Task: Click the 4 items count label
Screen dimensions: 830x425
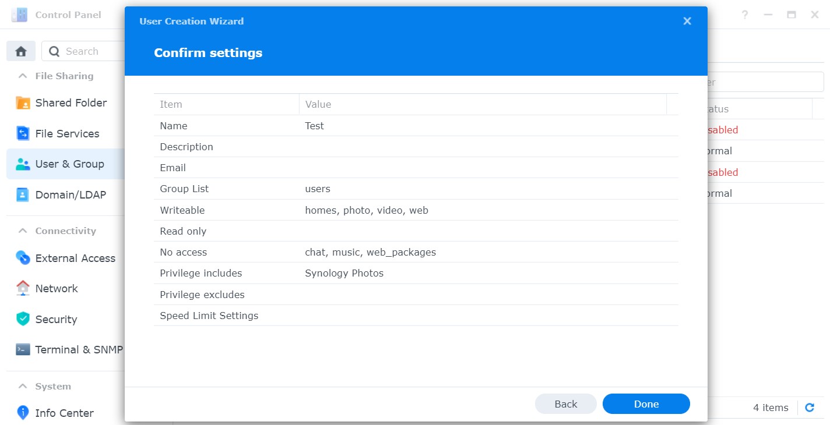Action: point(771,408)
